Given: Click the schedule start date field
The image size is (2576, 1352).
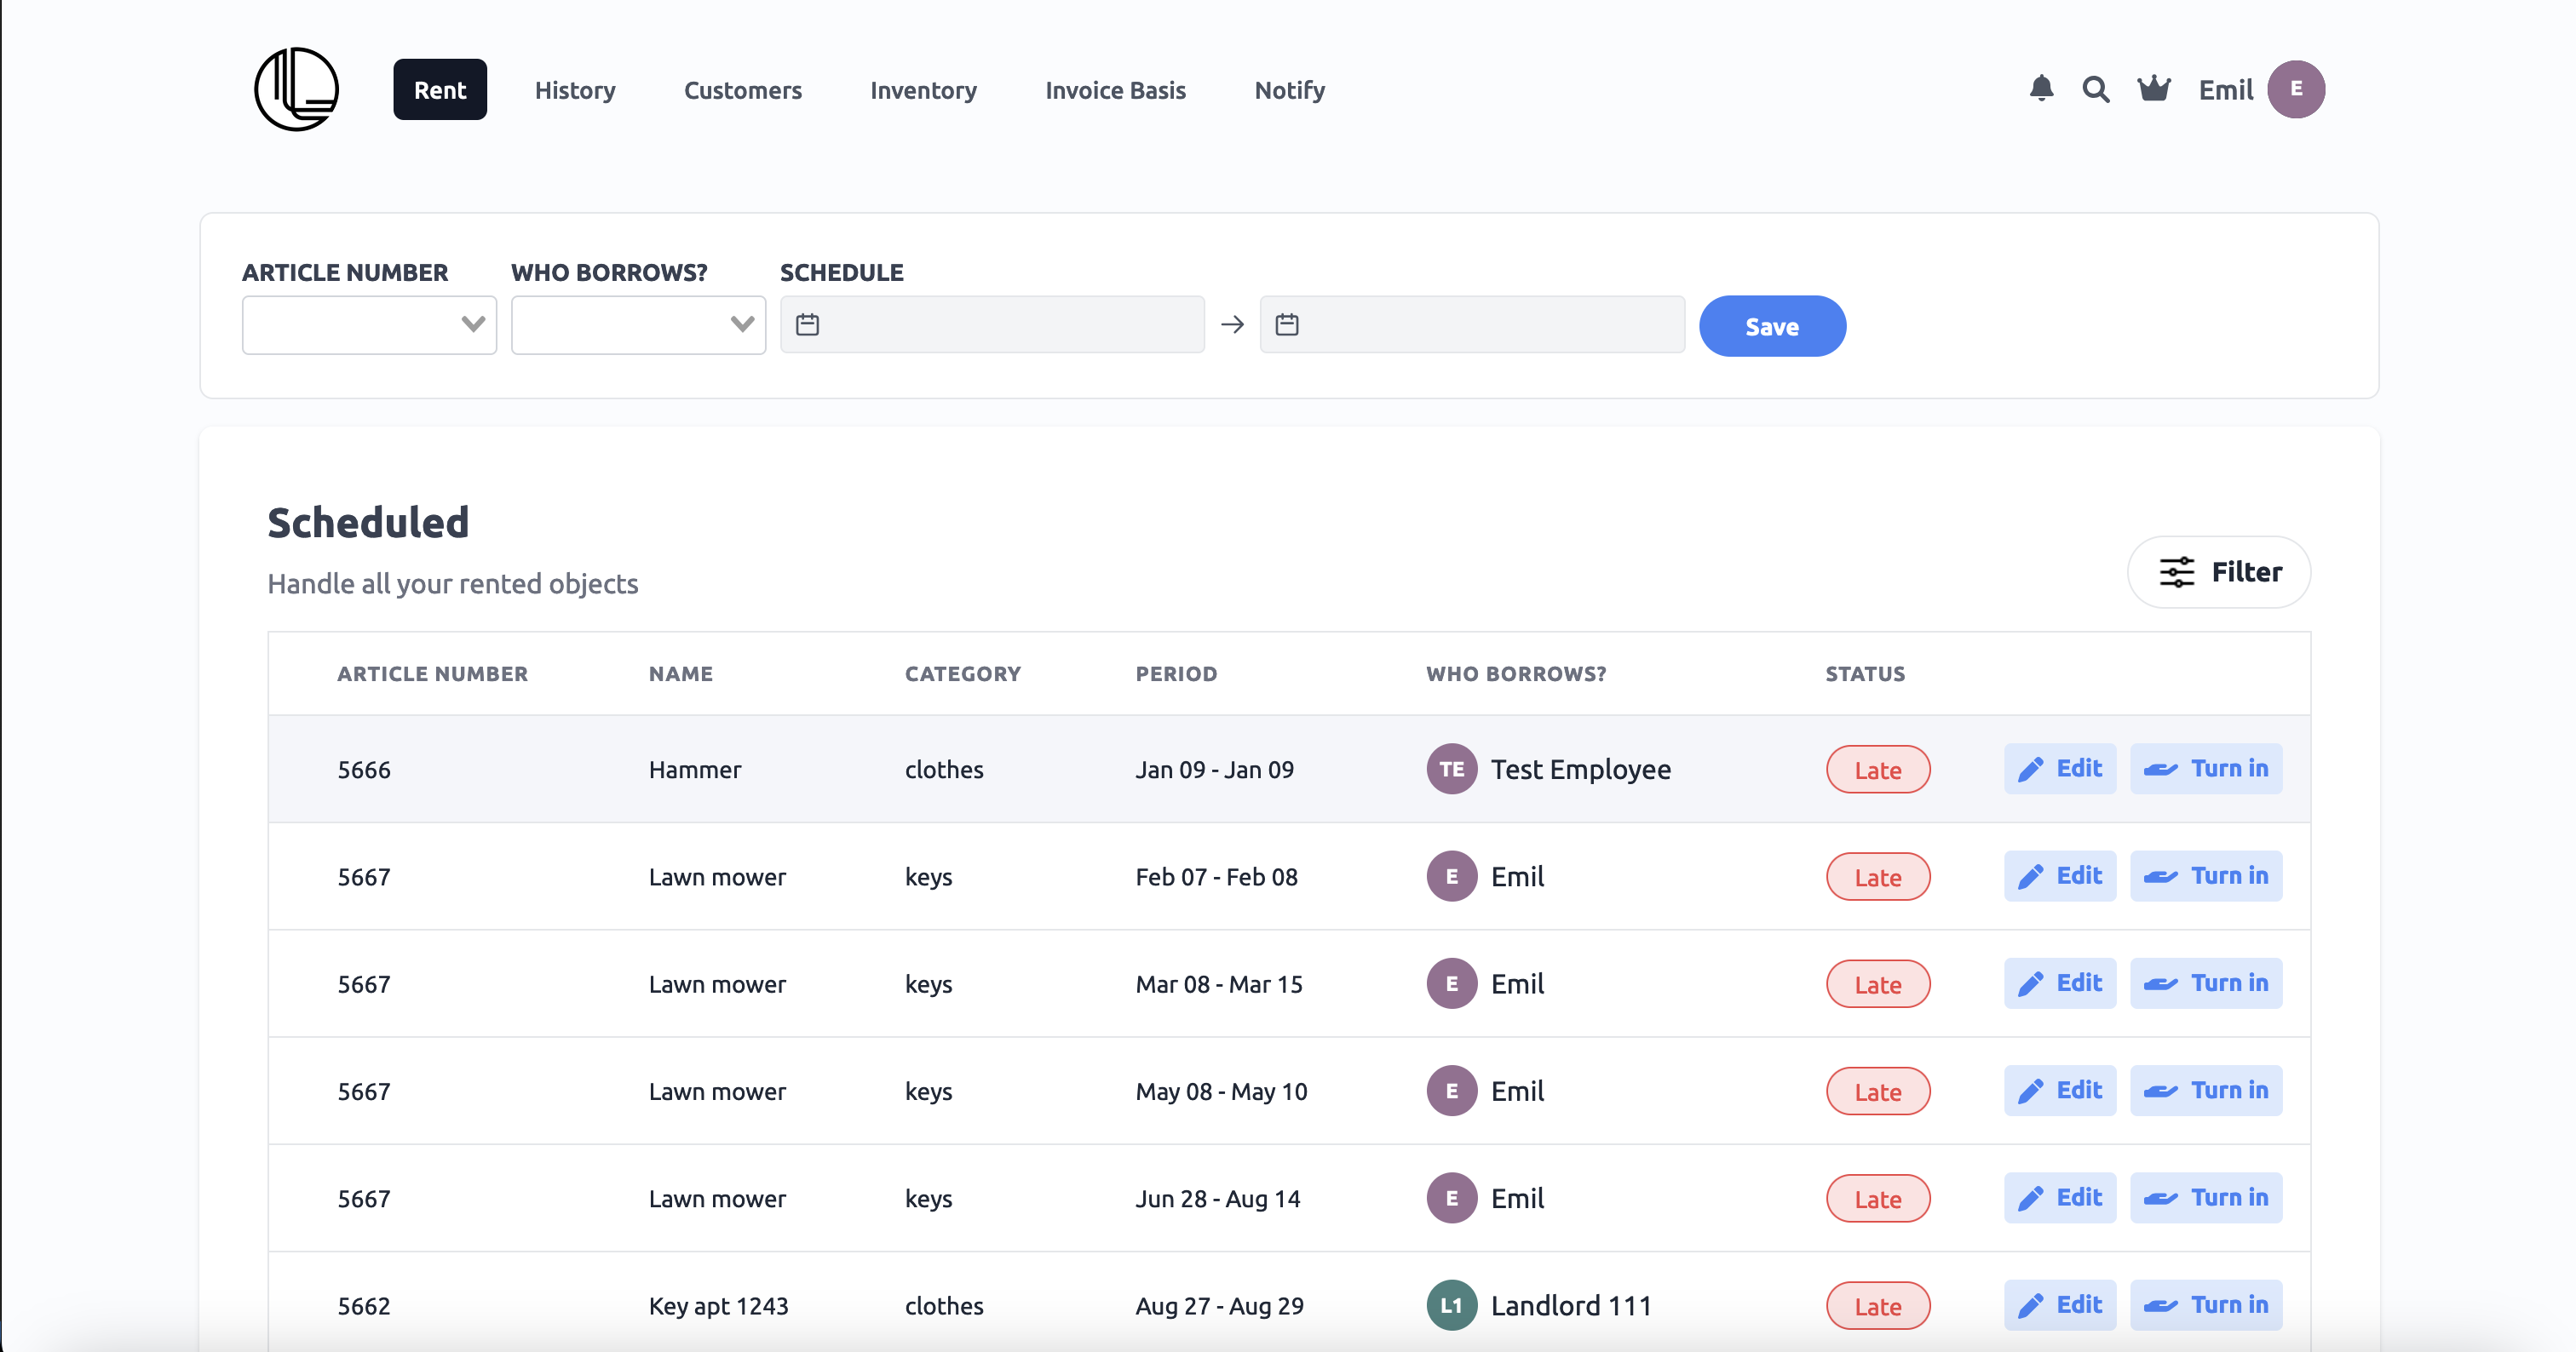Looking at the screenshot, I should click(x=992, y=324).
